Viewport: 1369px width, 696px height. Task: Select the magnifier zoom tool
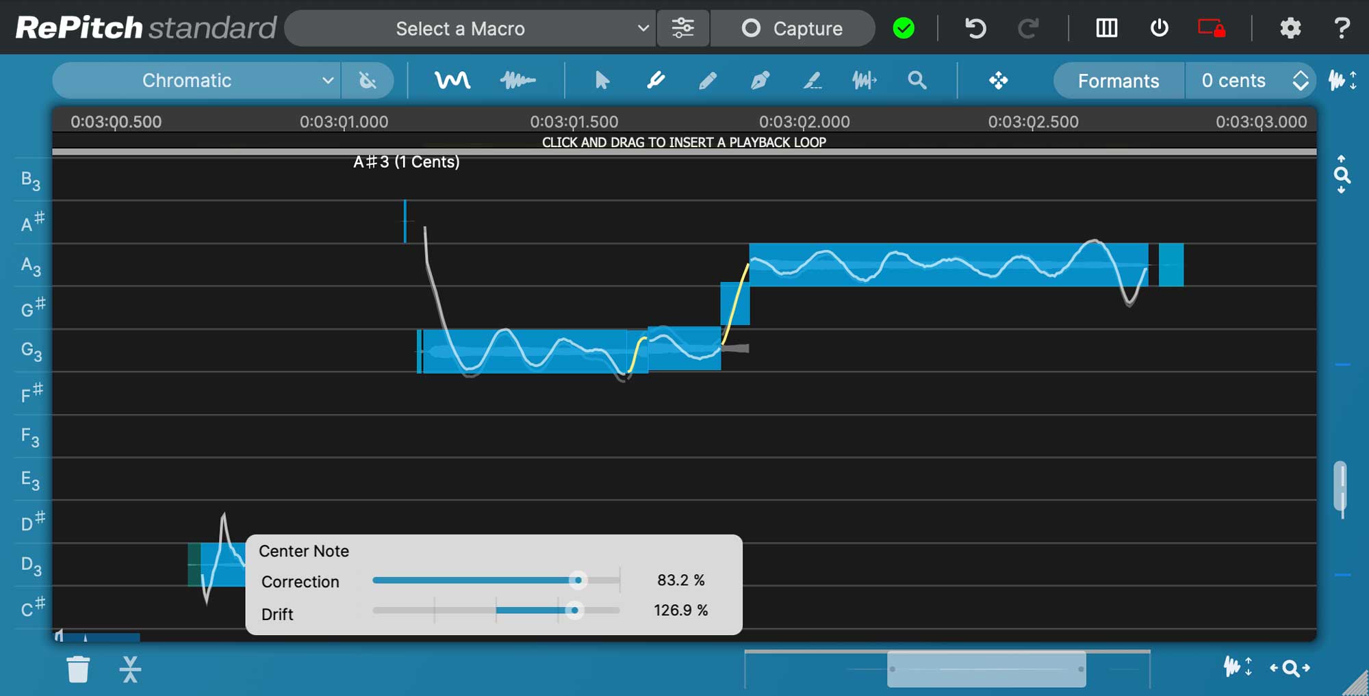917,80
